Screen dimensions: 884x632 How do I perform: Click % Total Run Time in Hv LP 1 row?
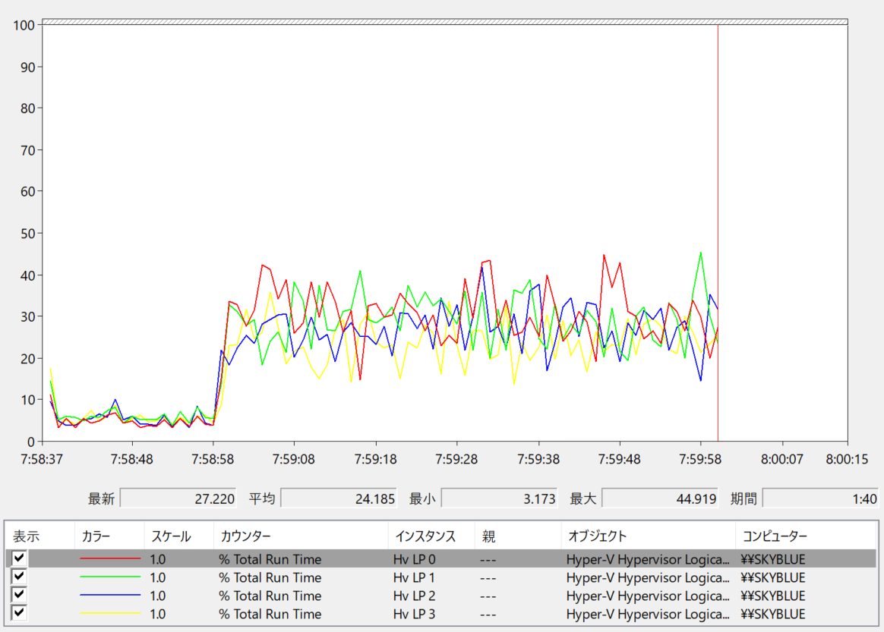[x=270, y=577]
